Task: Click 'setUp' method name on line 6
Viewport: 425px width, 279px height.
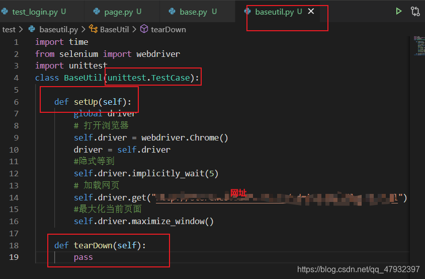Action: click(86, 102)
